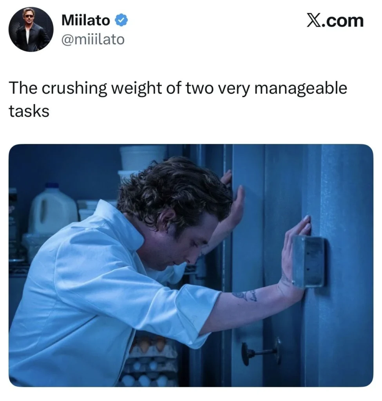
Task: Click the forearm tattoo in the photo
Action: 244,295
